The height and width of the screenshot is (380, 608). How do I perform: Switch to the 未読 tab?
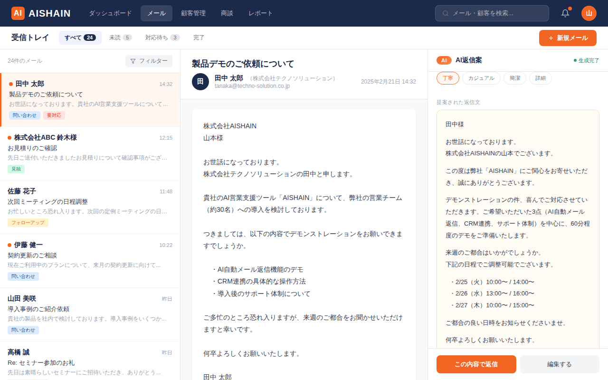pos(120,37)
